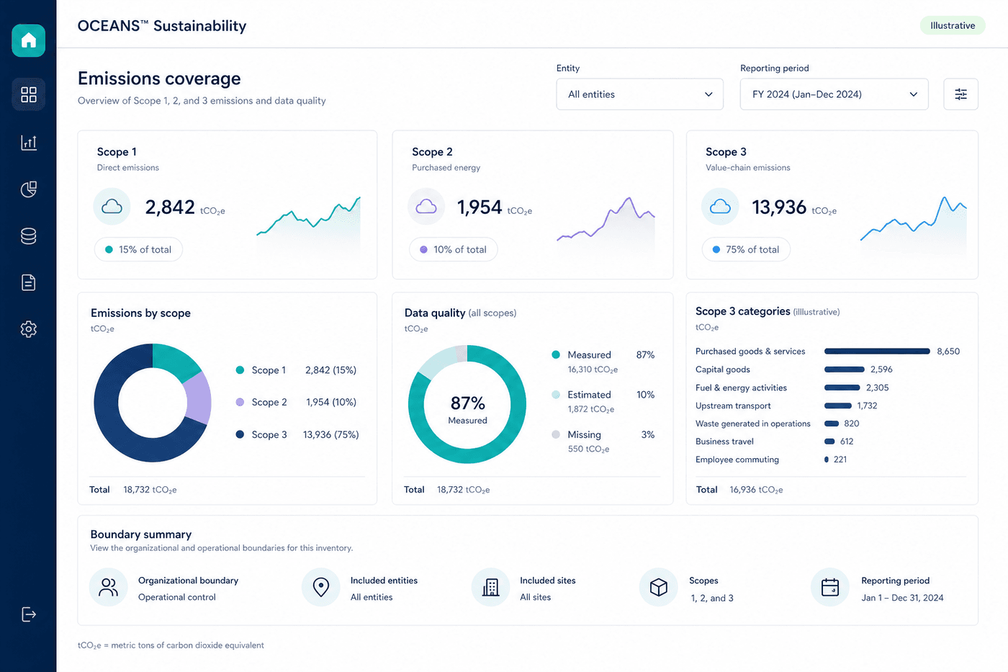Click the Reporting period calendar icon
Viewport: 1008px width, 672px height.
pyautogui.click(x=830, y=588)
